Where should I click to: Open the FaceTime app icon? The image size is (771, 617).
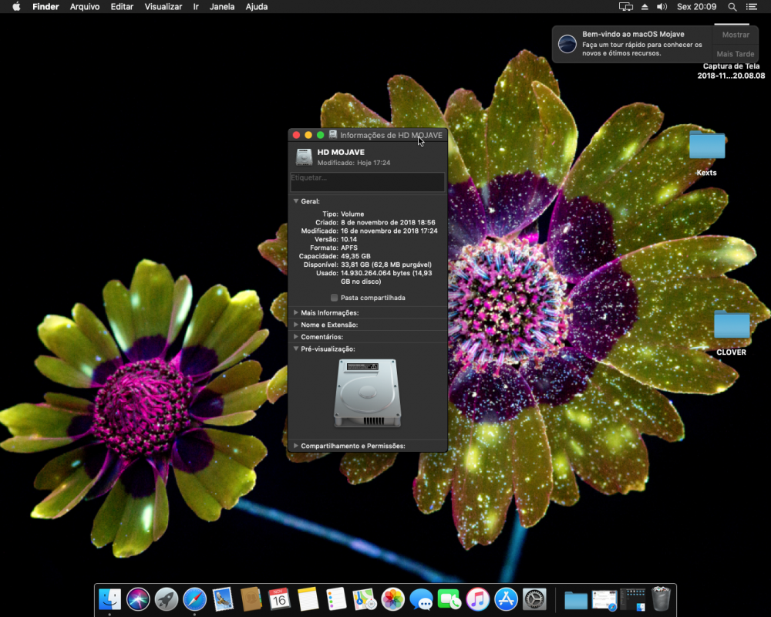coord(449,599)
